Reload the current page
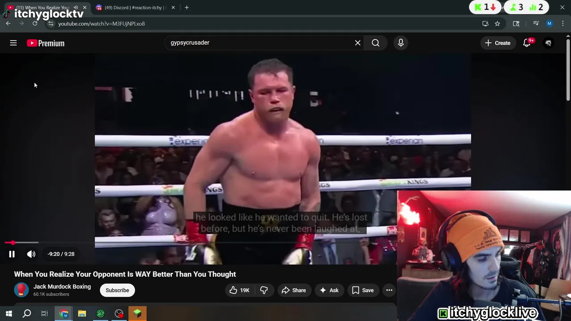 [35, 24]
